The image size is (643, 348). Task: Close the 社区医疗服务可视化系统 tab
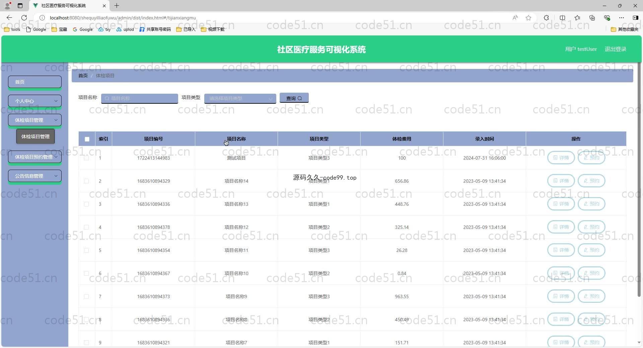tap(104, 6)
